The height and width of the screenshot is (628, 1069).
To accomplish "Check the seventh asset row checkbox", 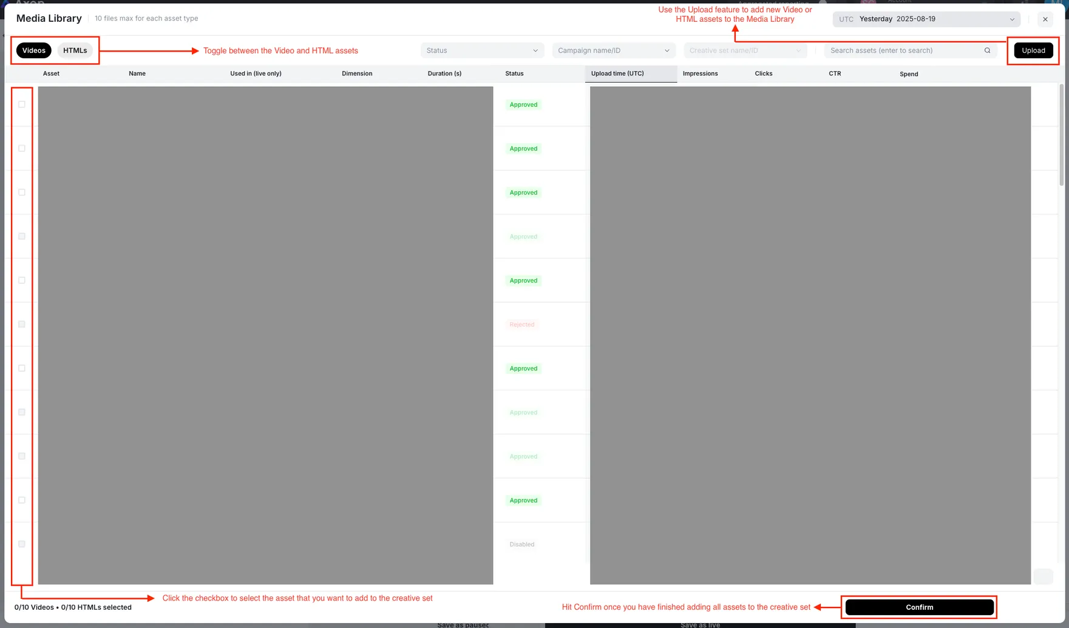I will (x=22, y=368).
